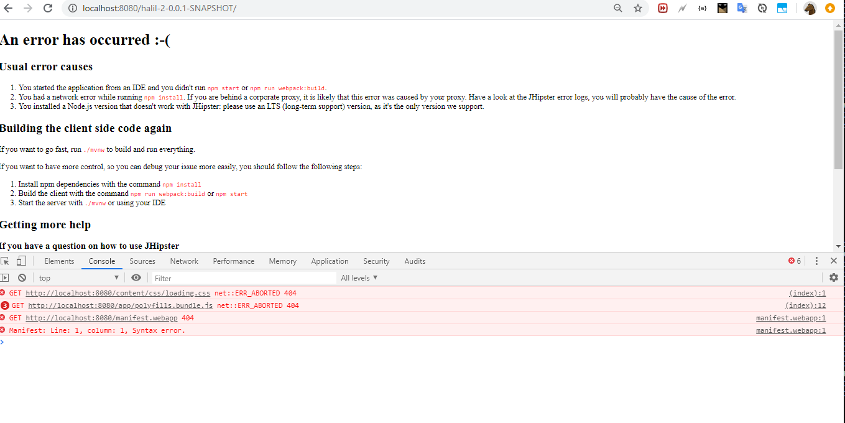Screen dimensions: 845x423
Task: Open the polyfills.bundle.js URL link
Action: (x=121, y=305)
